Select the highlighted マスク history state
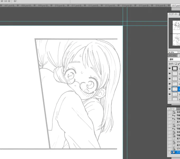The image size is (180, 159). [175, 152]
